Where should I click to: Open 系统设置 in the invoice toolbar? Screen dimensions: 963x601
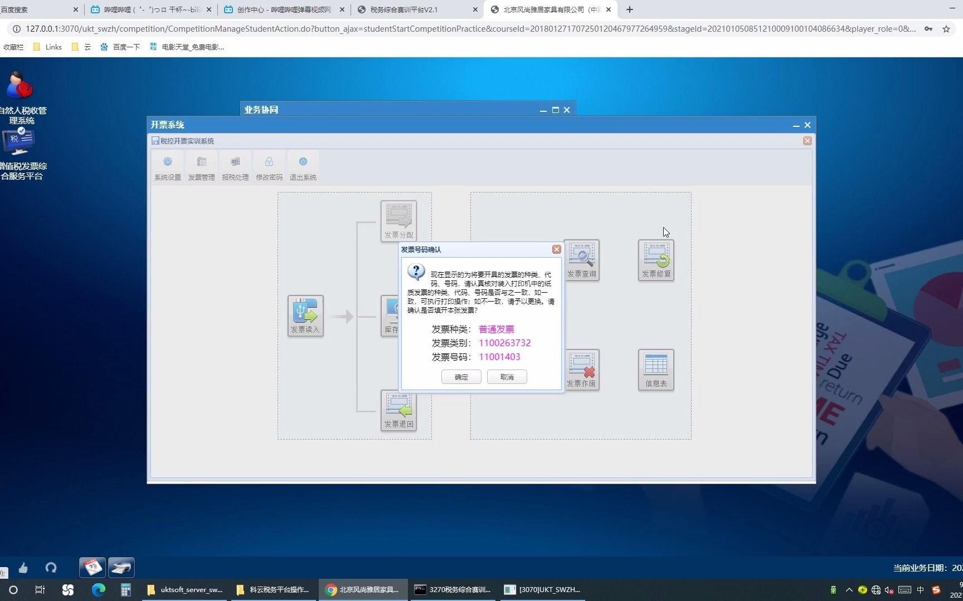click(168, 167)
